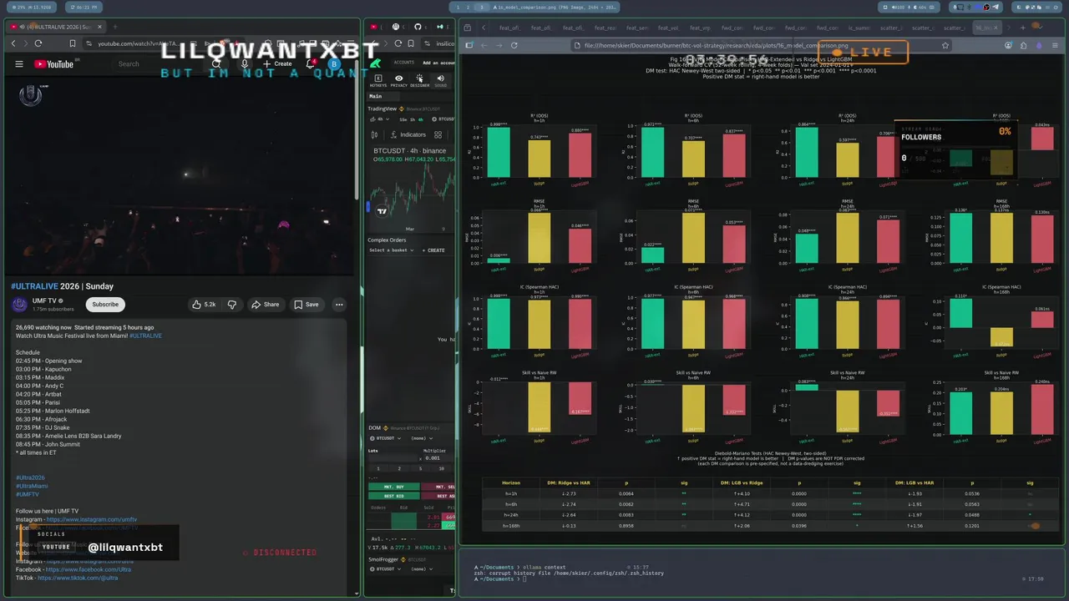Reload the model comparison image page
This screenshot has height=601, width=1069.
(x=514, y=46)
